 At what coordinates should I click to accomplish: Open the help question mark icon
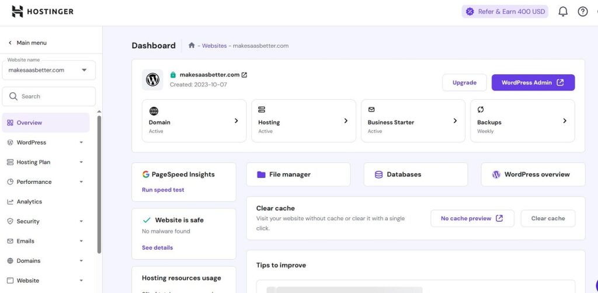click(x=583, y=12)
